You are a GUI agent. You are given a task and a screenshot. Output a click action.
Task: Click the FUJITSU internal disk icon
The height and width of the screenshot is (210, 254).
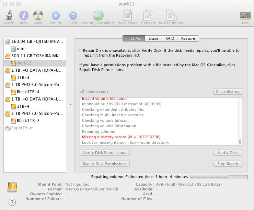[x=8, y=42]
